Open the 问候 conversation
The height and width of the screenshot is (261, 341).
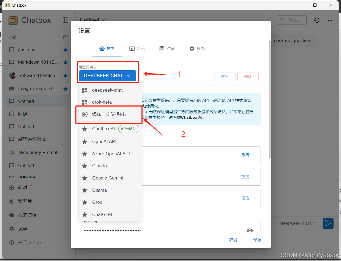(38, 114)
